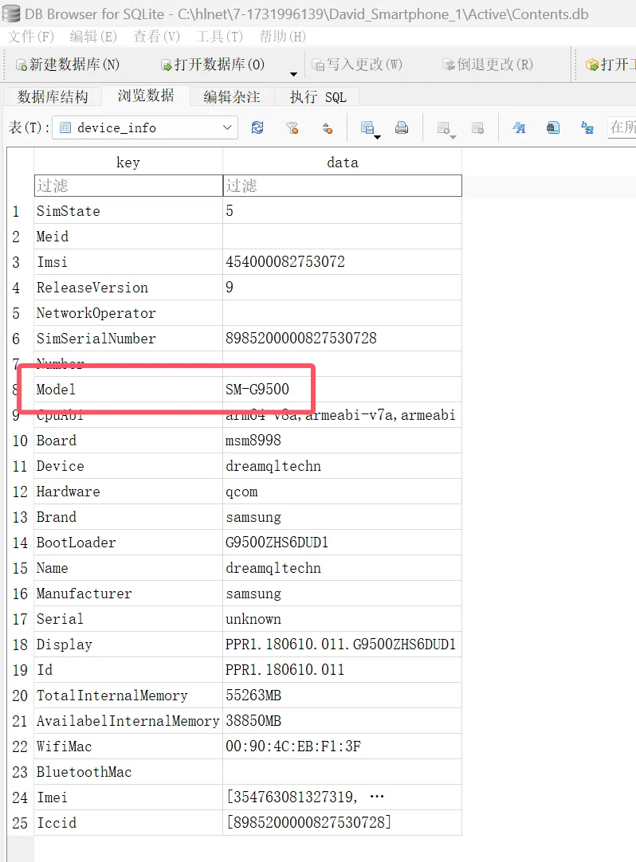Refresh the table data with the refresh icon
636x862 pixels.
(x=257, y=128)
